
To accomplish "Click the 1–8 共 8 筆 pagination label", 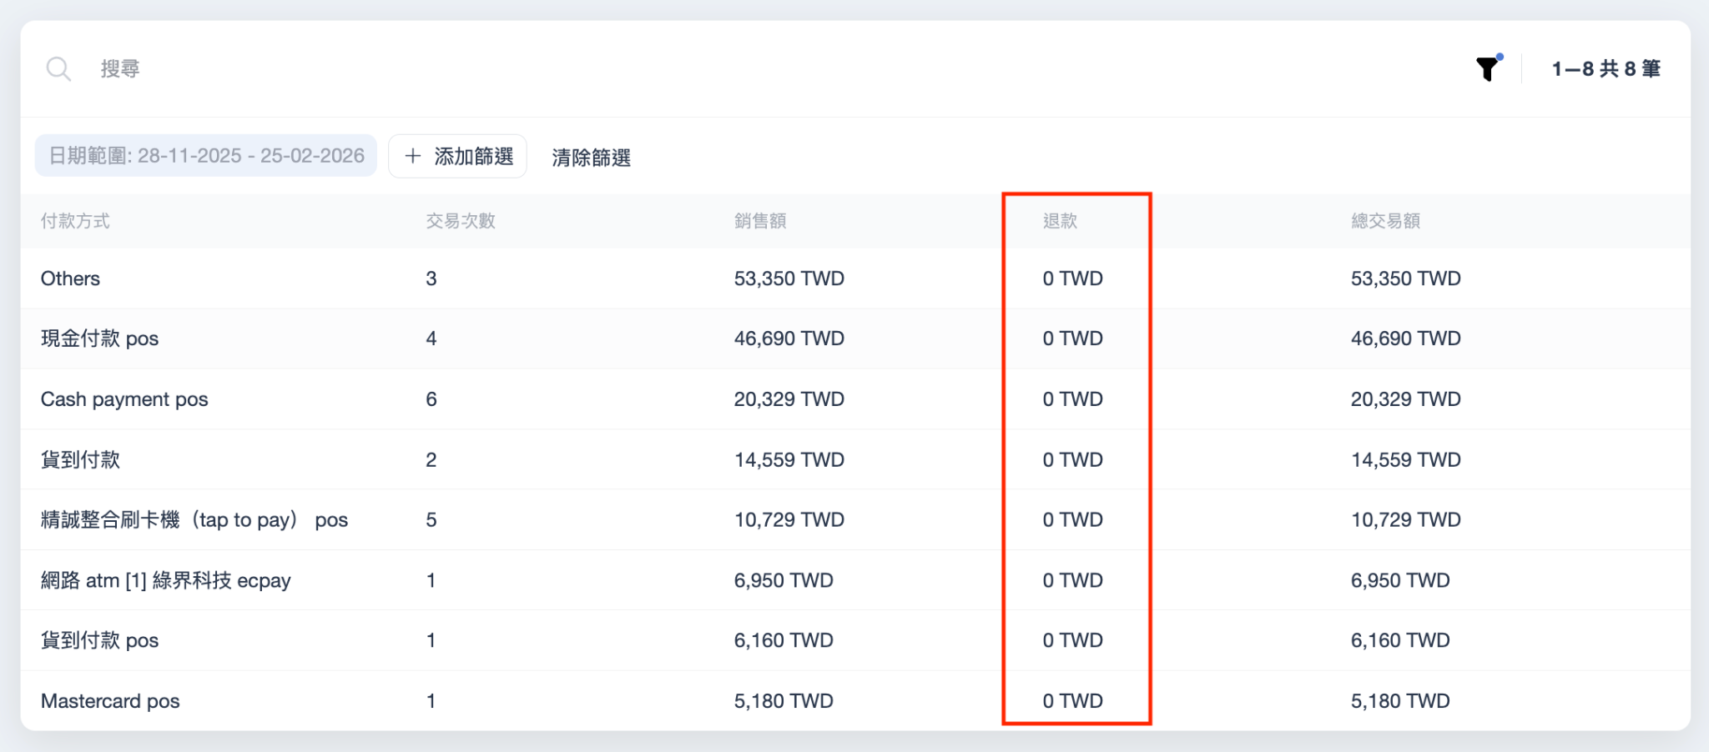I will [1606, 68].
